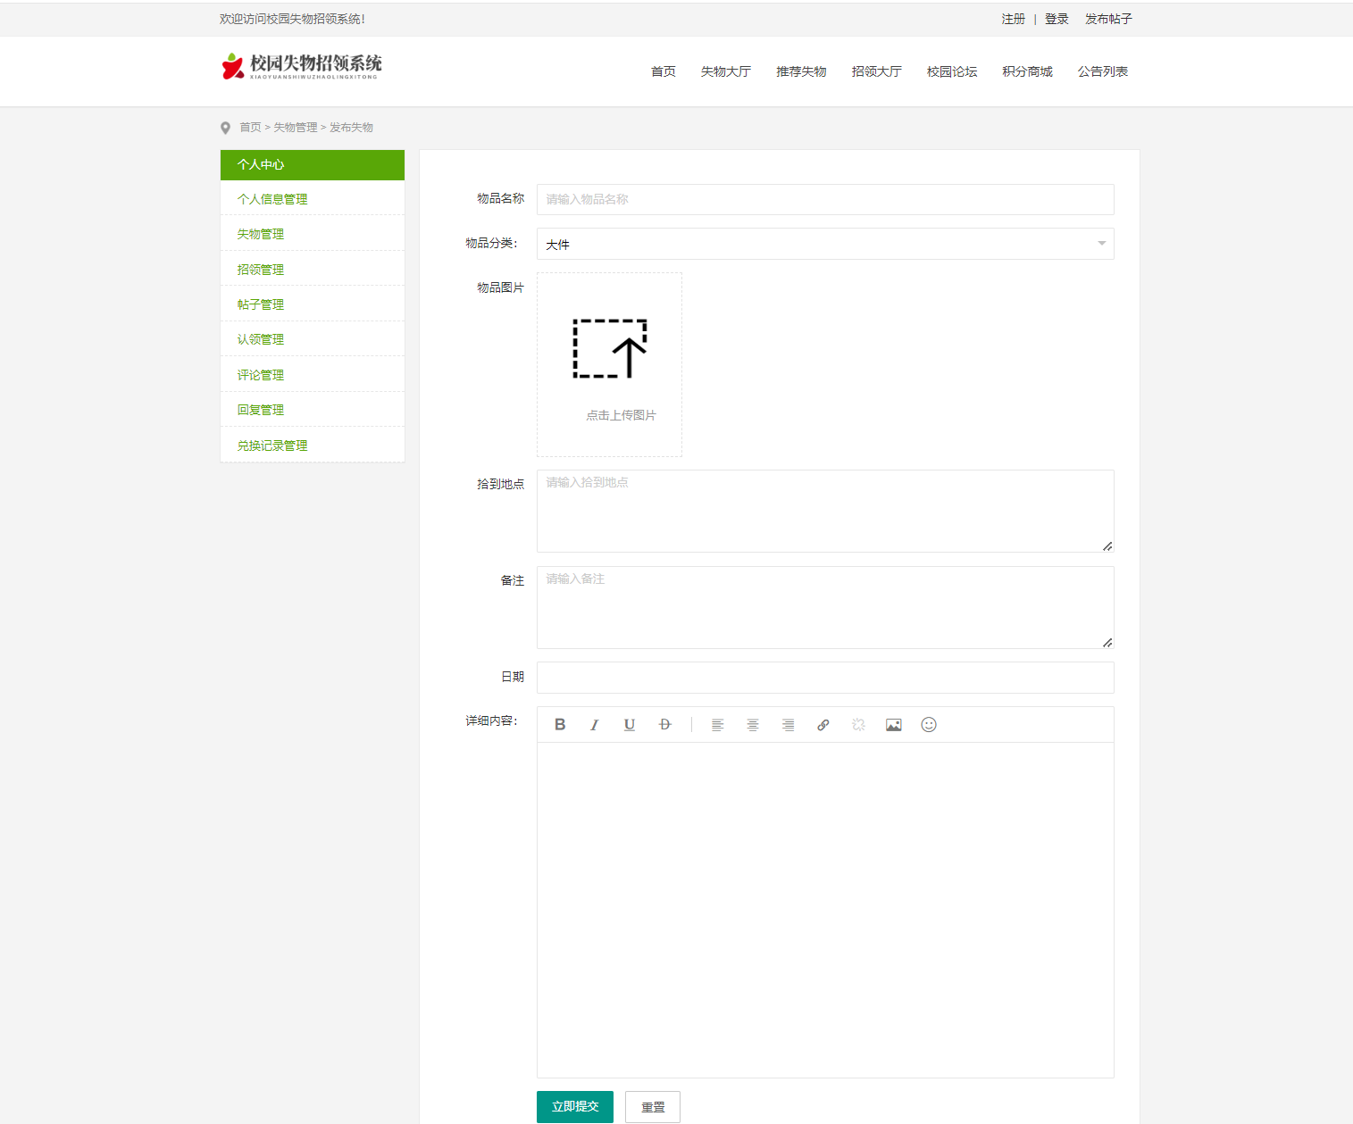Align editor text to the left
Viewport: 1353px width, 1124px height.
[717, 725]
